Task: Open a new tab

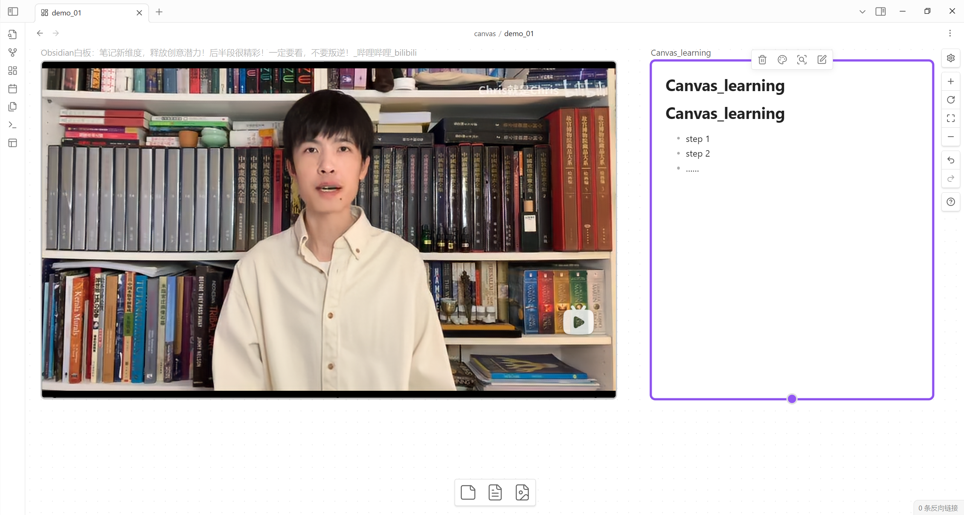Action: tap(159, 12)
